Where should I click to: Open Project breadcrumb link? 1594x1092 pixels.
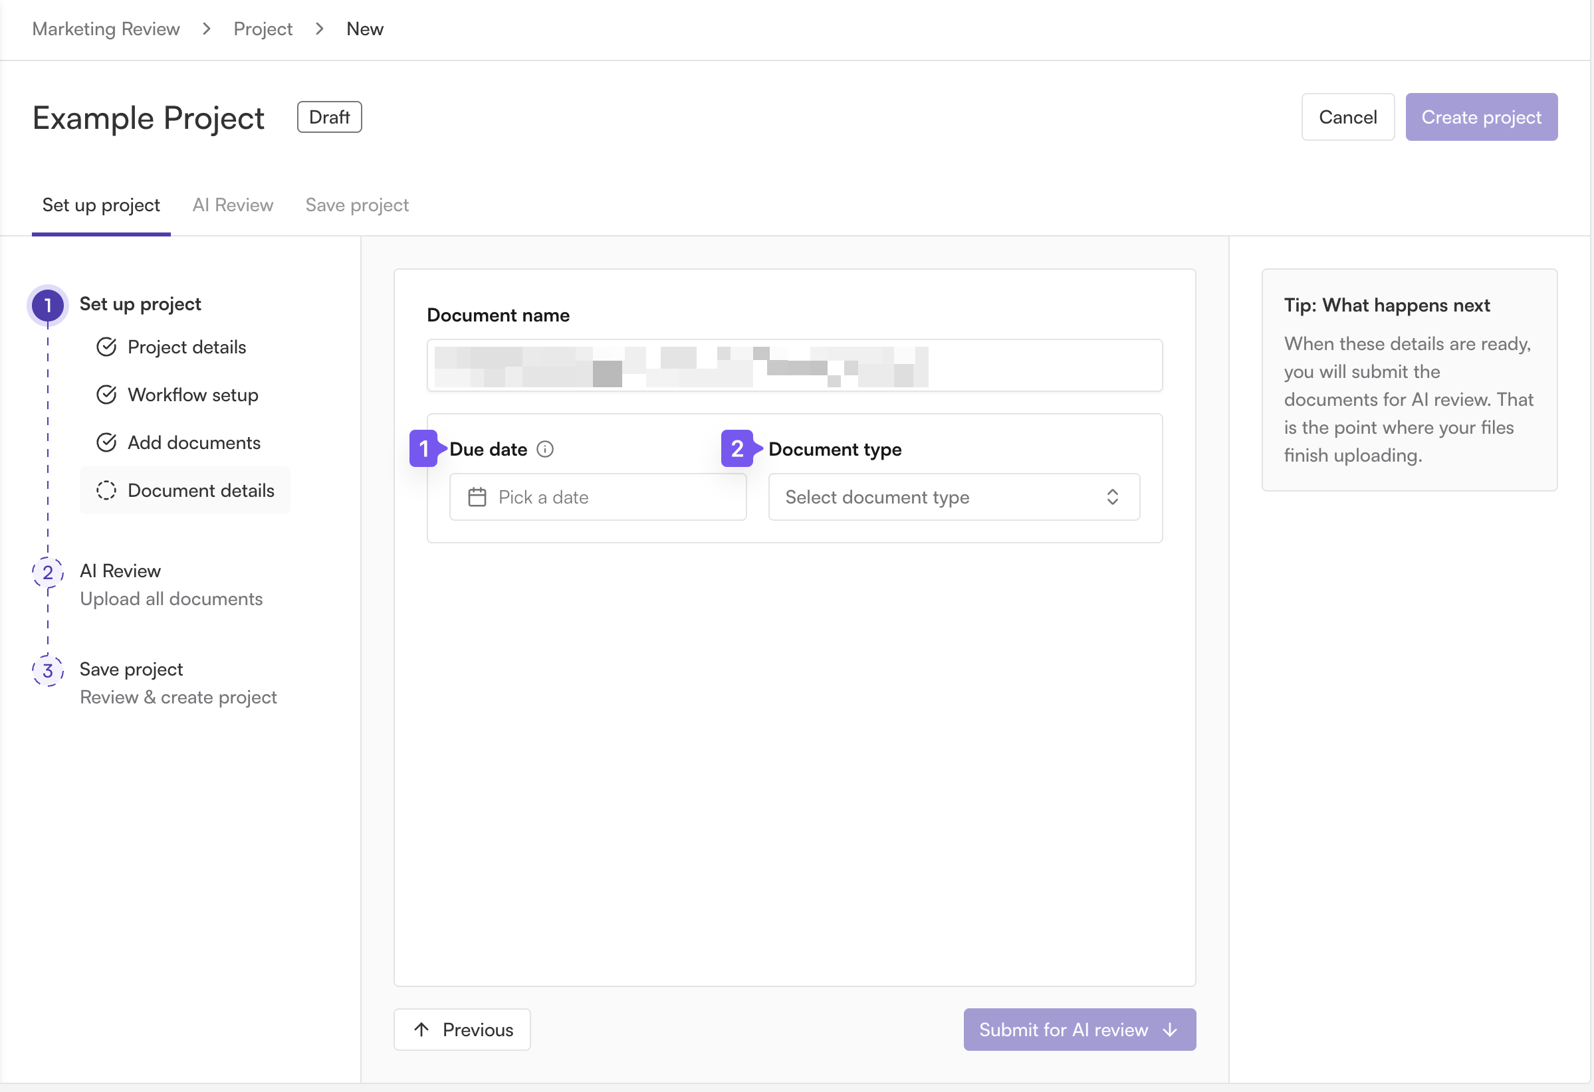pos(263,29)
